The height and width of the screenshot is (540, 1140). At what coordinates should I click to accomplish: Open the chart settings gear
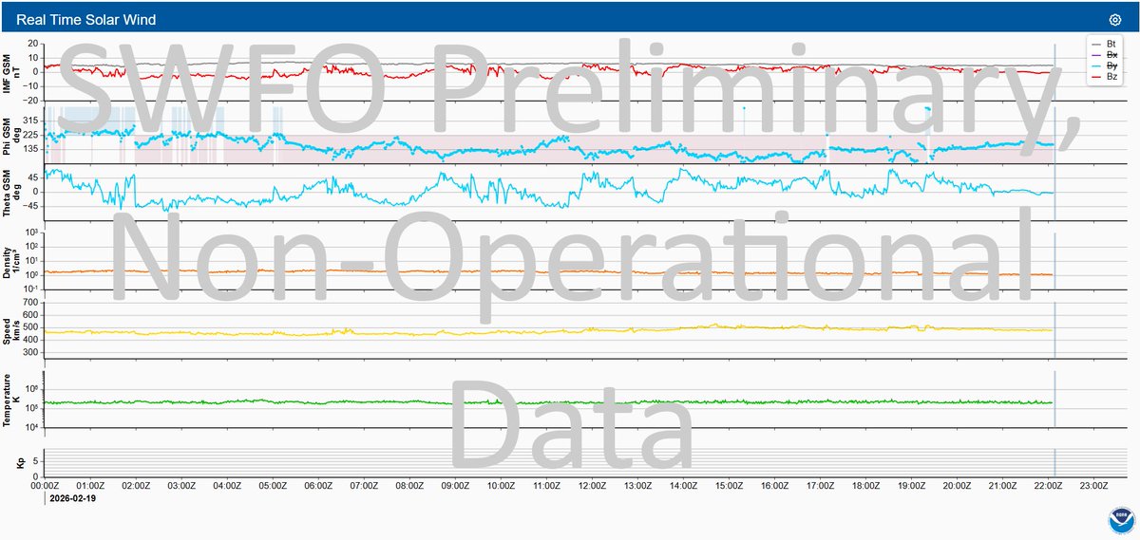coord(1115,20)
